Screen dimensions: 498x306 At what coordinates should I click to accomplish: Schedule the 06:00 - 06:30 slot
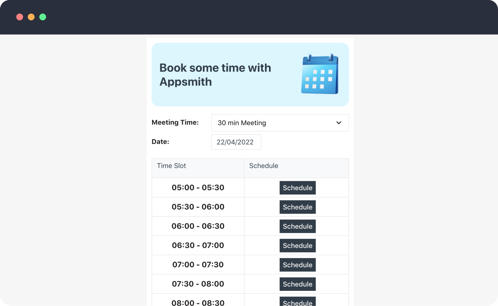pyautogui.click(x=297, y=226)
